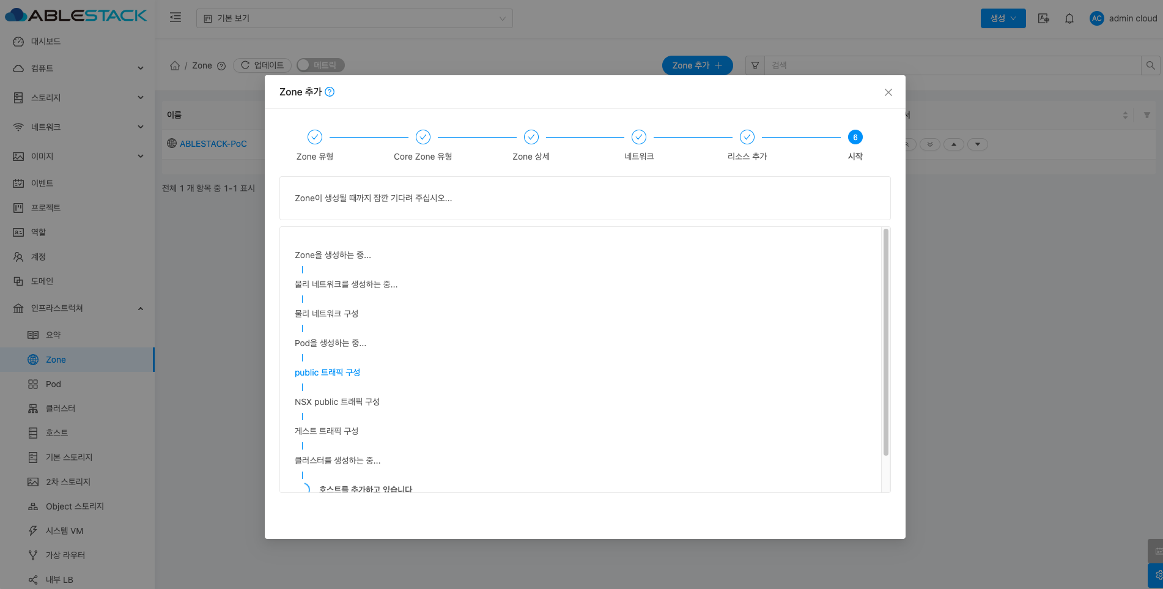The width and height of the screenshot is (1163, 589).
Task: Expand the 네트워크 sidebar menu
Action: tap(77, 127)
